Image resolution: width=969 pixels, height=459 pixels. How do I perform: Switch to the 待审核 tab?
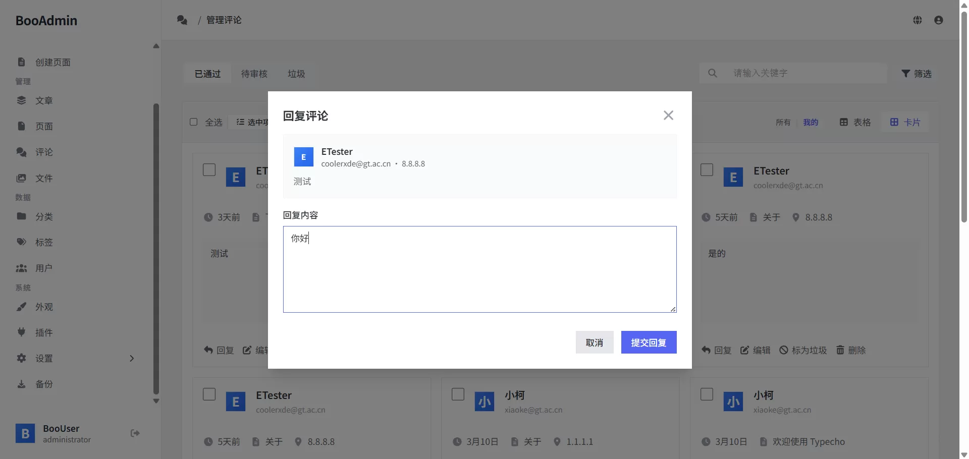click(x=254, y=74)
